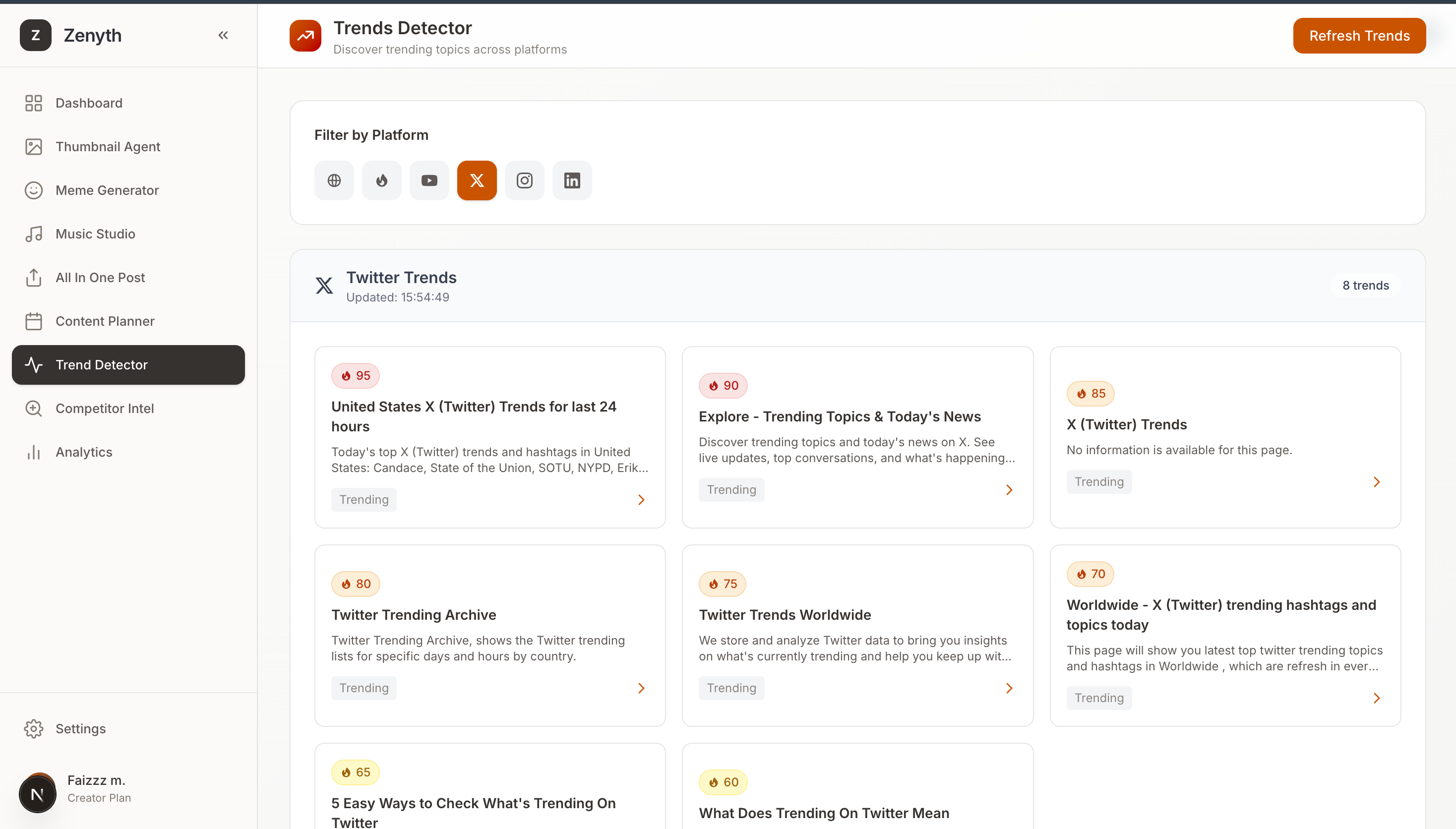1456x829 pixels.
Task: Toggle the X (Twitter) platform filter
Action: (477, 180)
